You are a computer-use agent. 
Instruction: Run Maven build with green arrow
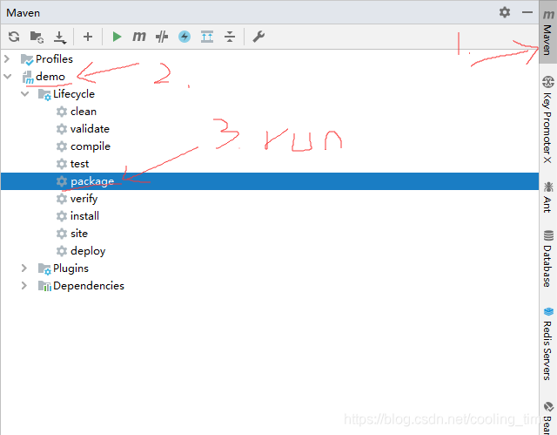point(117,37)
